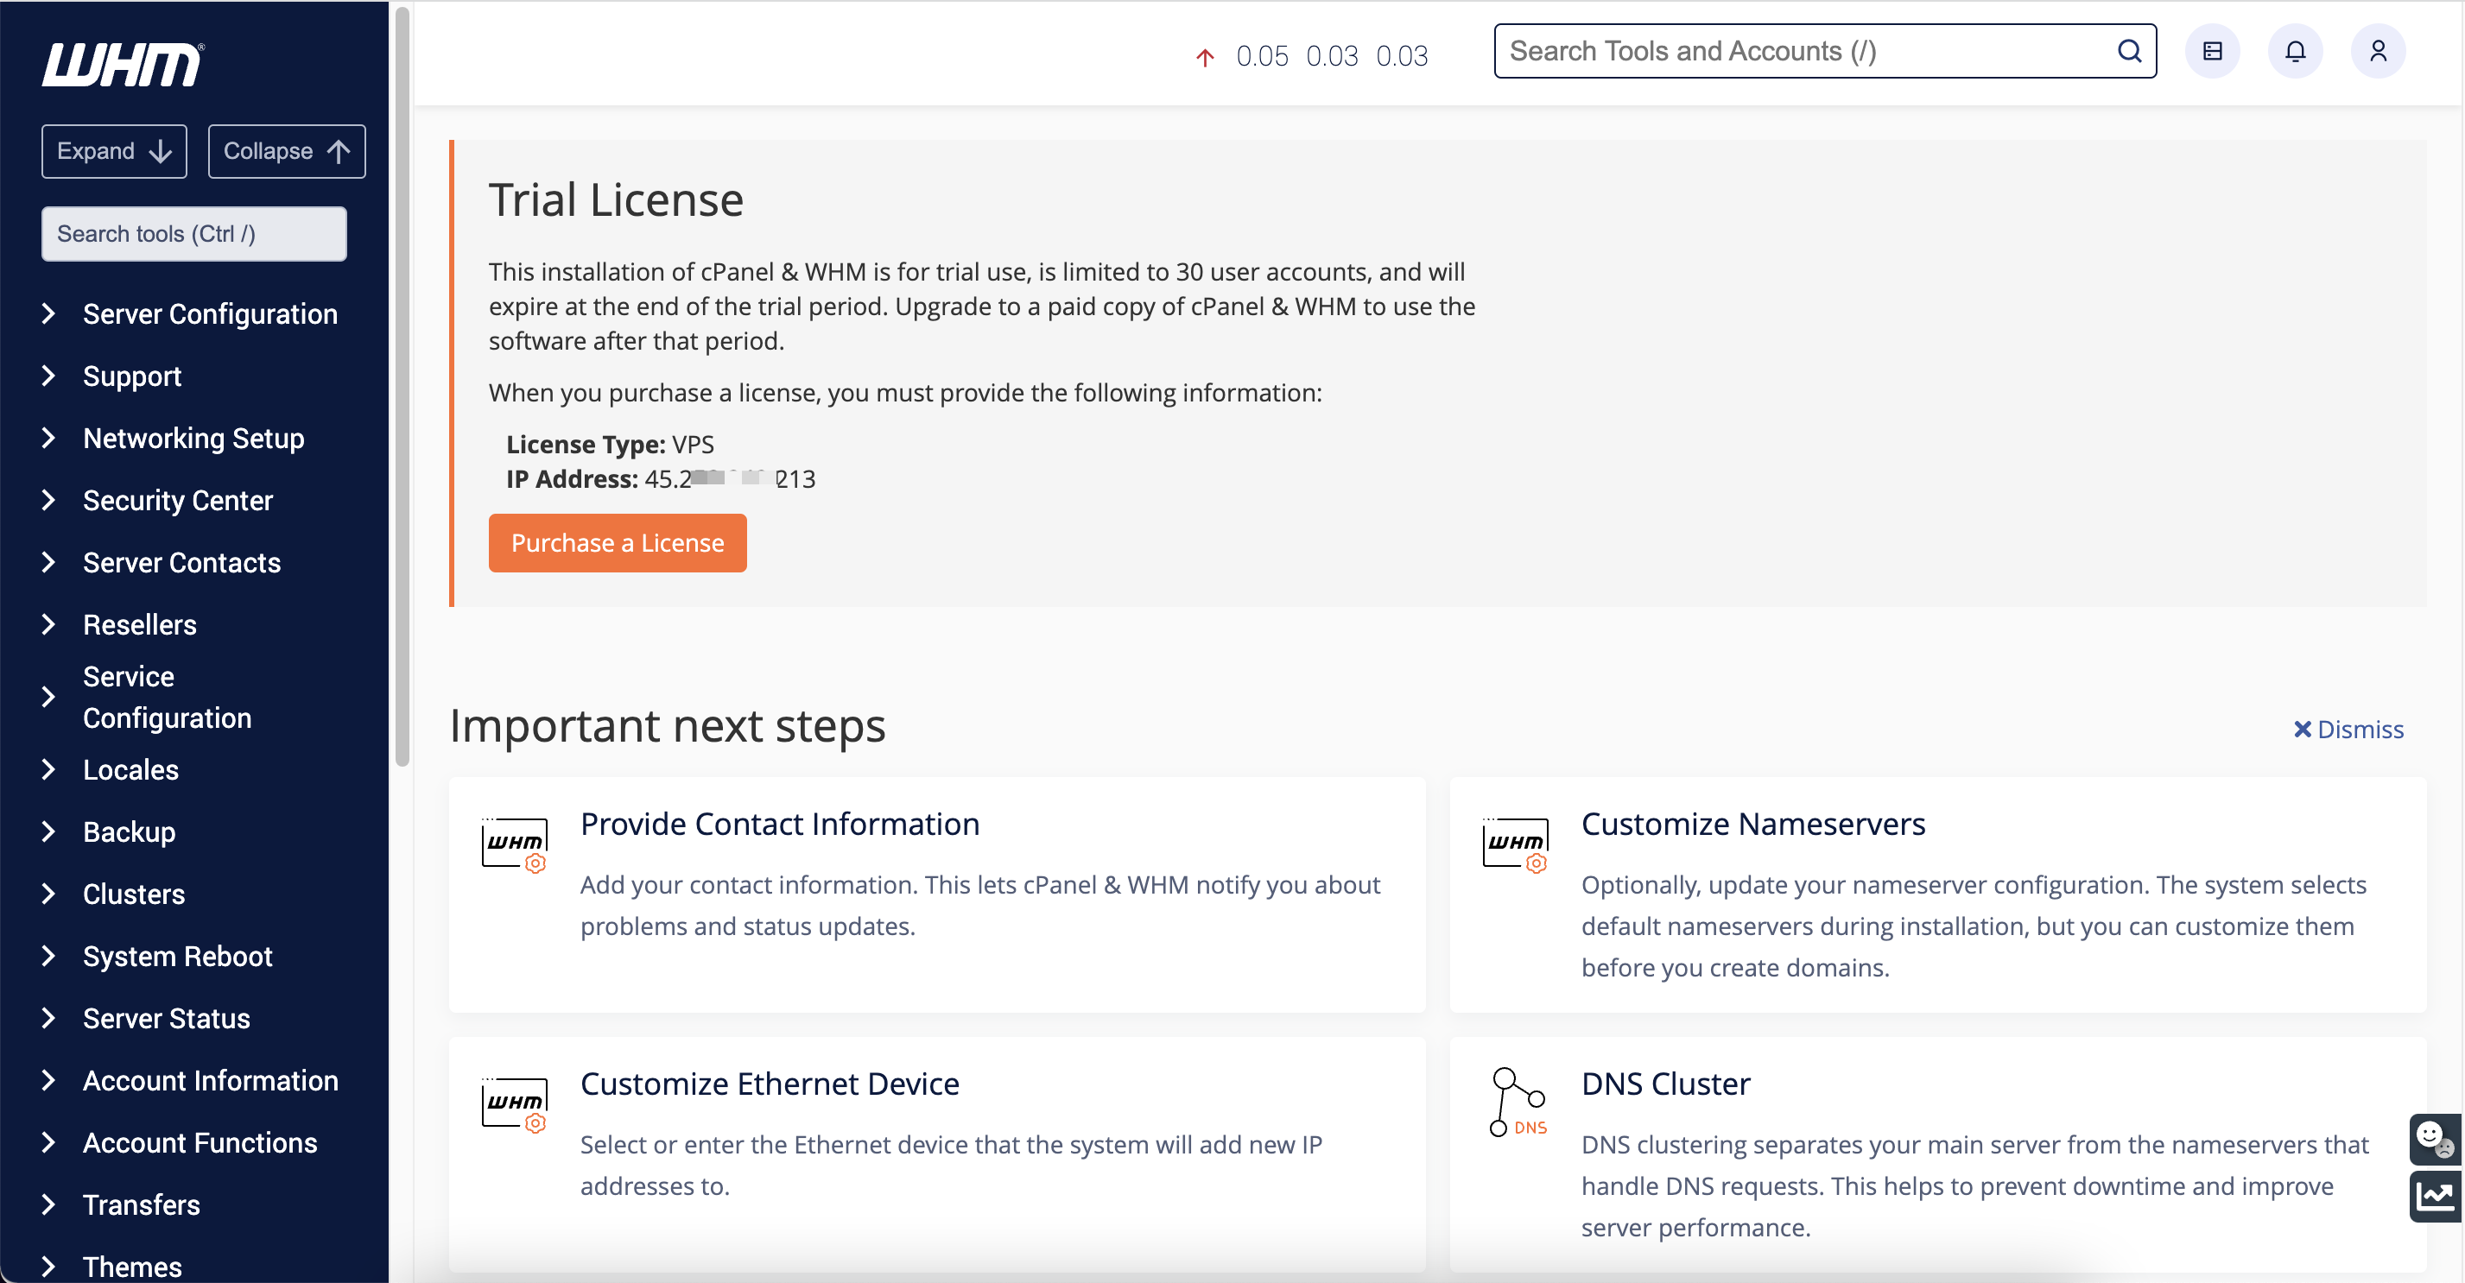This screenshot has width=2465, height=1283.
Task: Click the WHM logo
Action: click(x=123, y=65)
